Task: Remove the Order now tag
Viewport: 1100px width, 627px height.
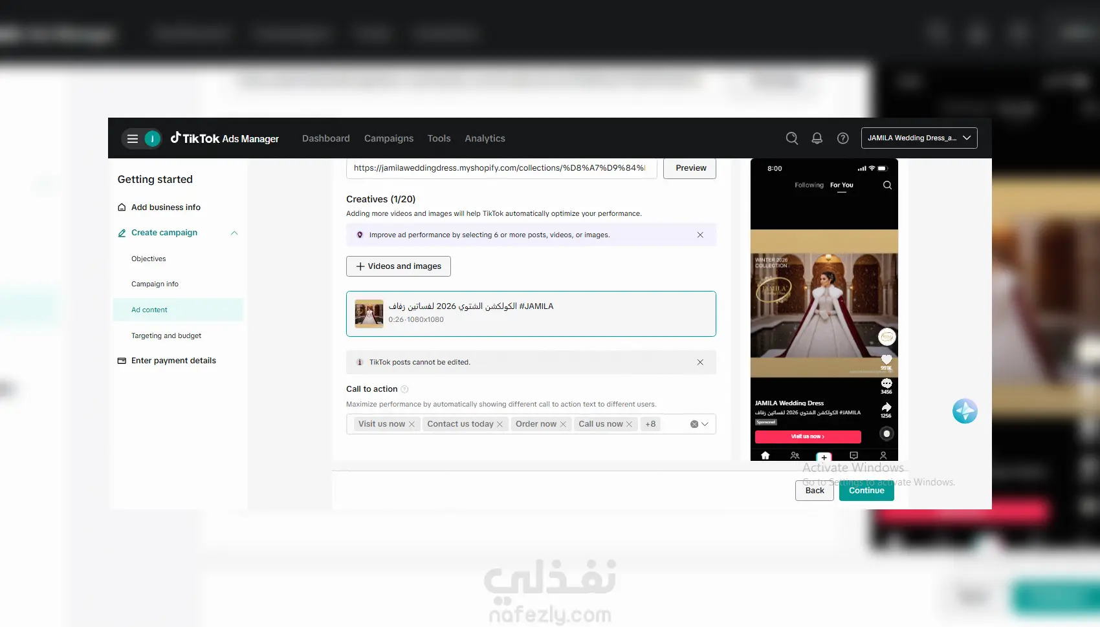Action: (563, 424)
